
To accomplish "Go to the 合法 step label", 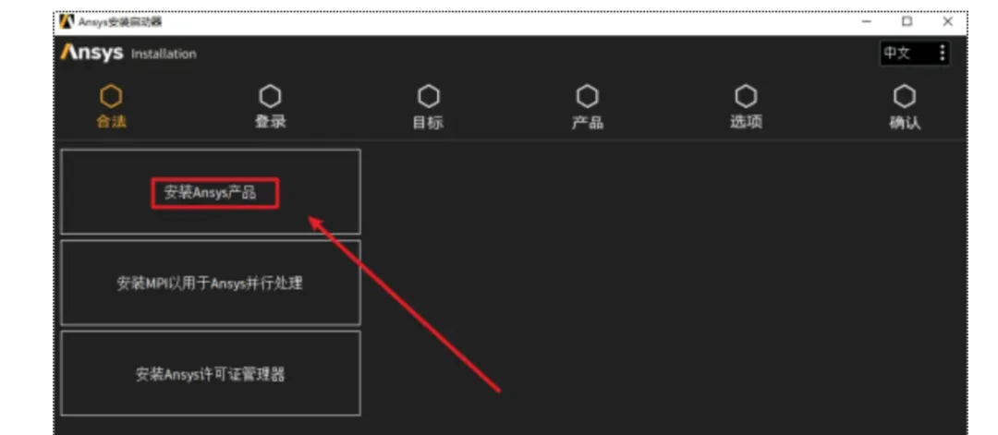I will (x=111, y=122).
